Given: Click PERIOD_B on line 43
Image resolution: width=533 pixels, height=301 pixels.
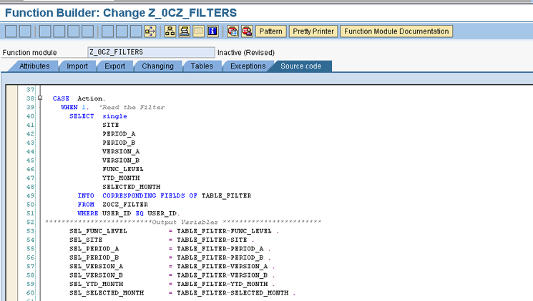Looking at the screenshot, I should point(119,143).
